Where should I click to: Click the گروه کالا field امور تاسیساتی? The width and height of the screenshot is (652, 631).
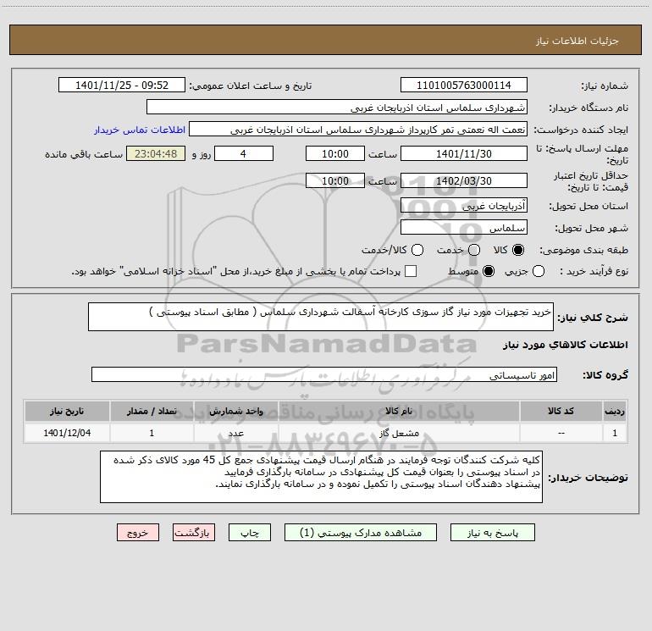pos(324,374)
